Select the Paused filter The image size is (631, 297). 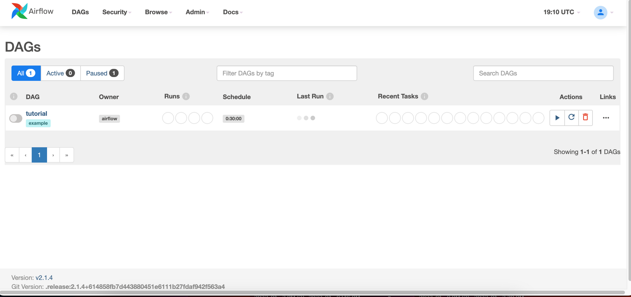(102, 73)
